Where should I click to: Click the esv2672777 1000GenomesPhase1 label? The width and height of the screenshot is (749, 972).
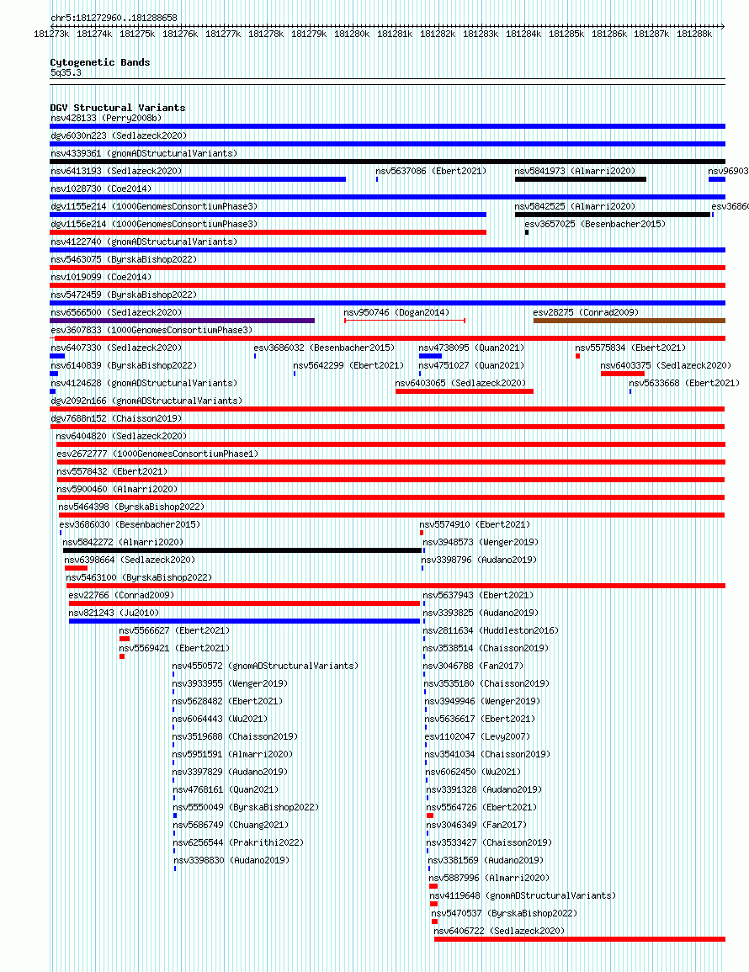(x=157, y=454)
